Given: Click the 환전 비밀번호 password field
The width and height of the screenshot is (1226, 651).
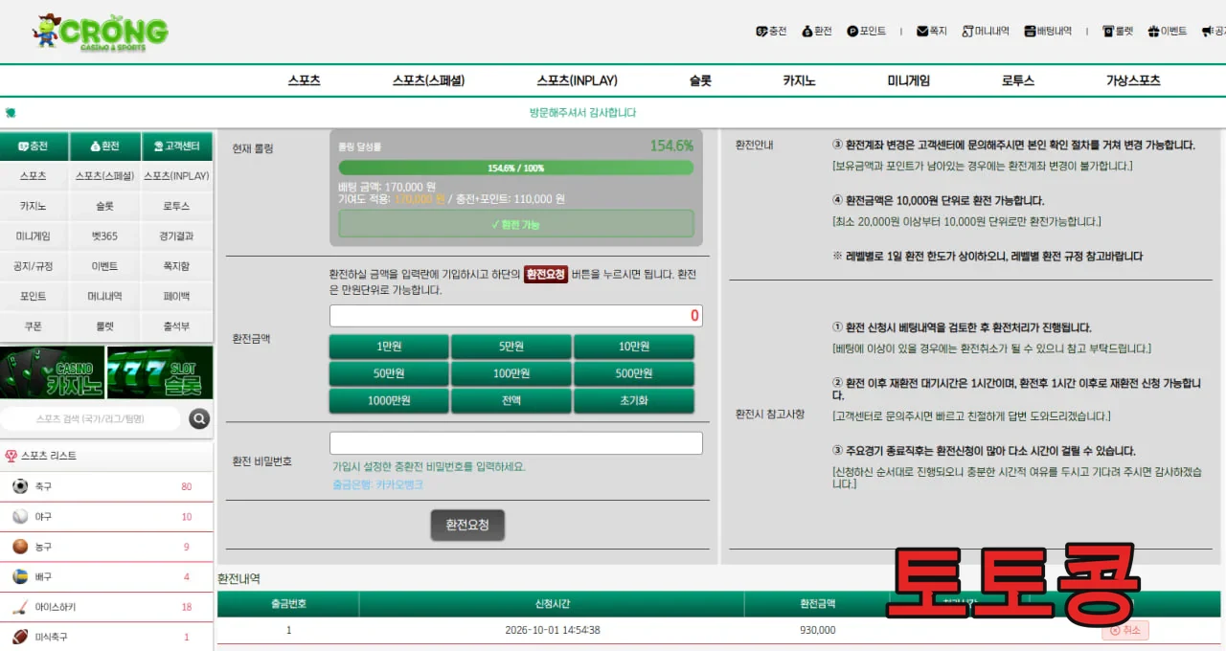Looking at the screenshot, I should coord(516,443).
